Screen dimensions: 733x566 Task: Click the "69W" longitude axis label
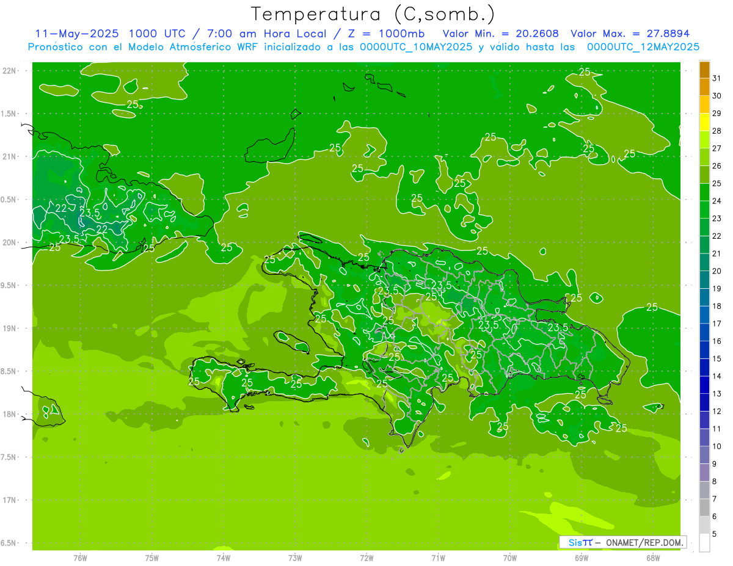tap(582, 558)
